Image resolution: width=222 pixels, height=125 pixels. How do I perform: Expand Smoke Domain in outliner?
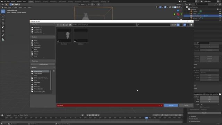189,16
